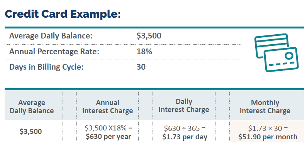The height and width of the screenshot is (142, 307).
Task: Select the Days in Billing Cycle label
Action: pos(46,67)
